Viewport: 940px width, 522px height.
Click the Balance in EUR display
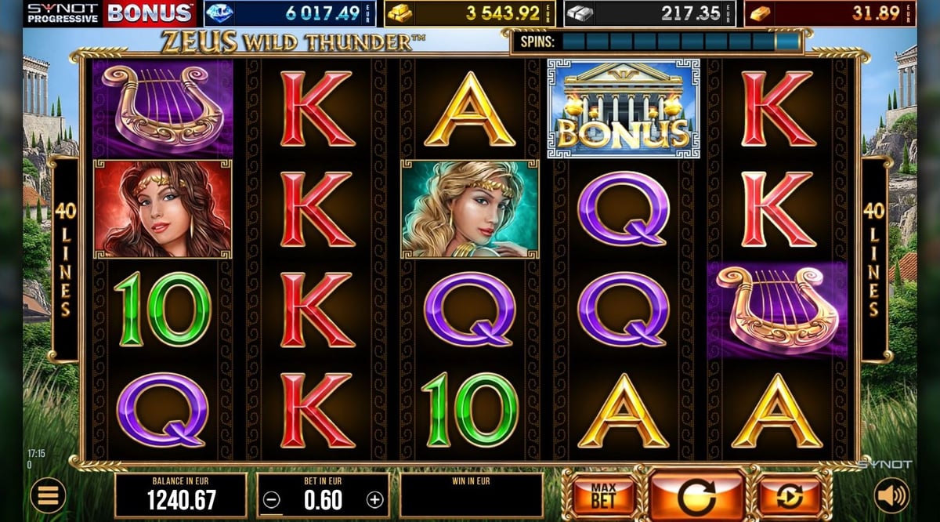pyautogui.click(x=181, y=495)
